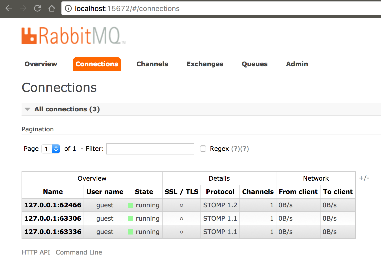Open connection 127.0.0.1:63306
381x273 pixels.
coord(53,218)
